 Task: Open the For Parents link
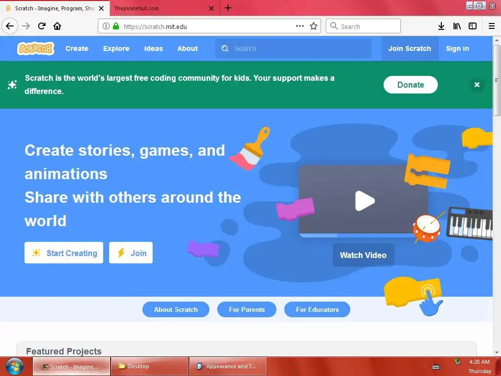[x=247, y=309]
